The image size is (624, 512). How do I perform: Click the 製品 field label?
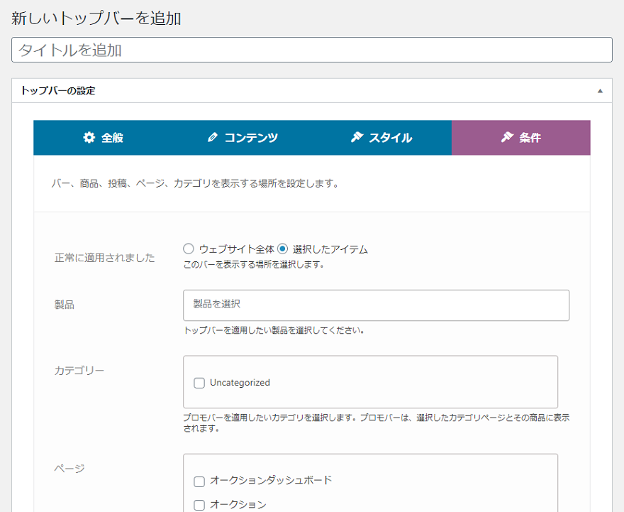tap(64, 305)
